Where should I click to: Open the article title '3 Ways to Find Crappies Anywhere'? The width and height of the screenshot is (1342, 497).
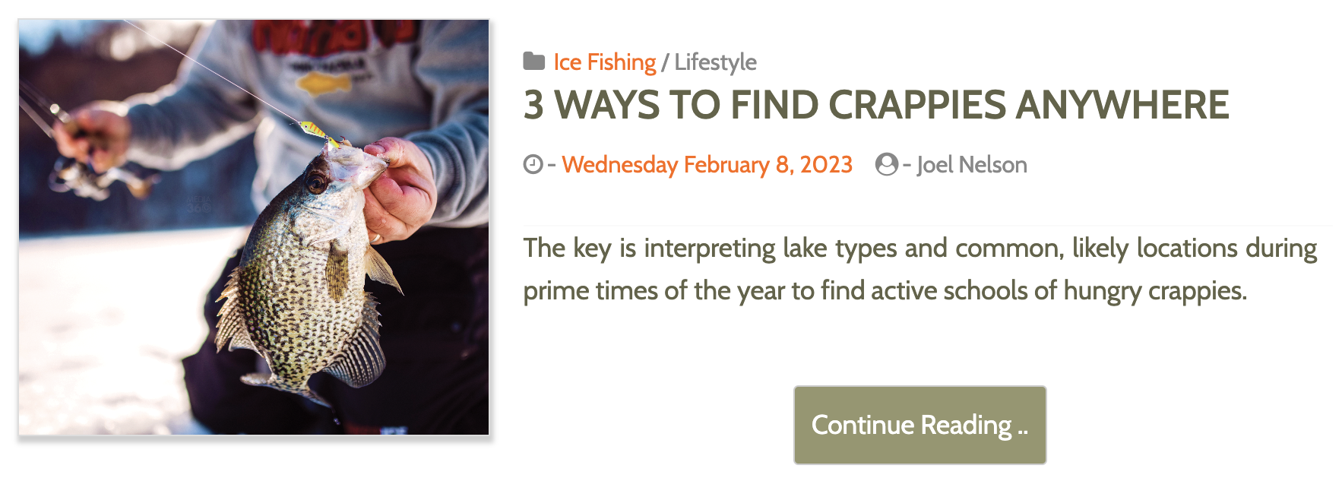(875, 105)
